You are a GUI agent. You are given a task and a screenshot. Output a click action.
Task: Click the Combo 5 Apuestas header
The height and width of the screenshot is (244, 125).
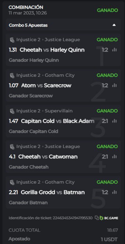63,25
